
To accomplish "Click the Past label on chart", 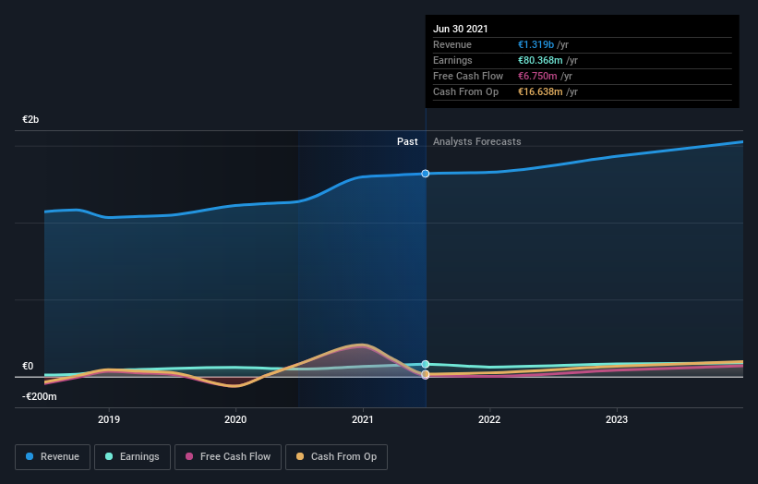I will 407,141.
